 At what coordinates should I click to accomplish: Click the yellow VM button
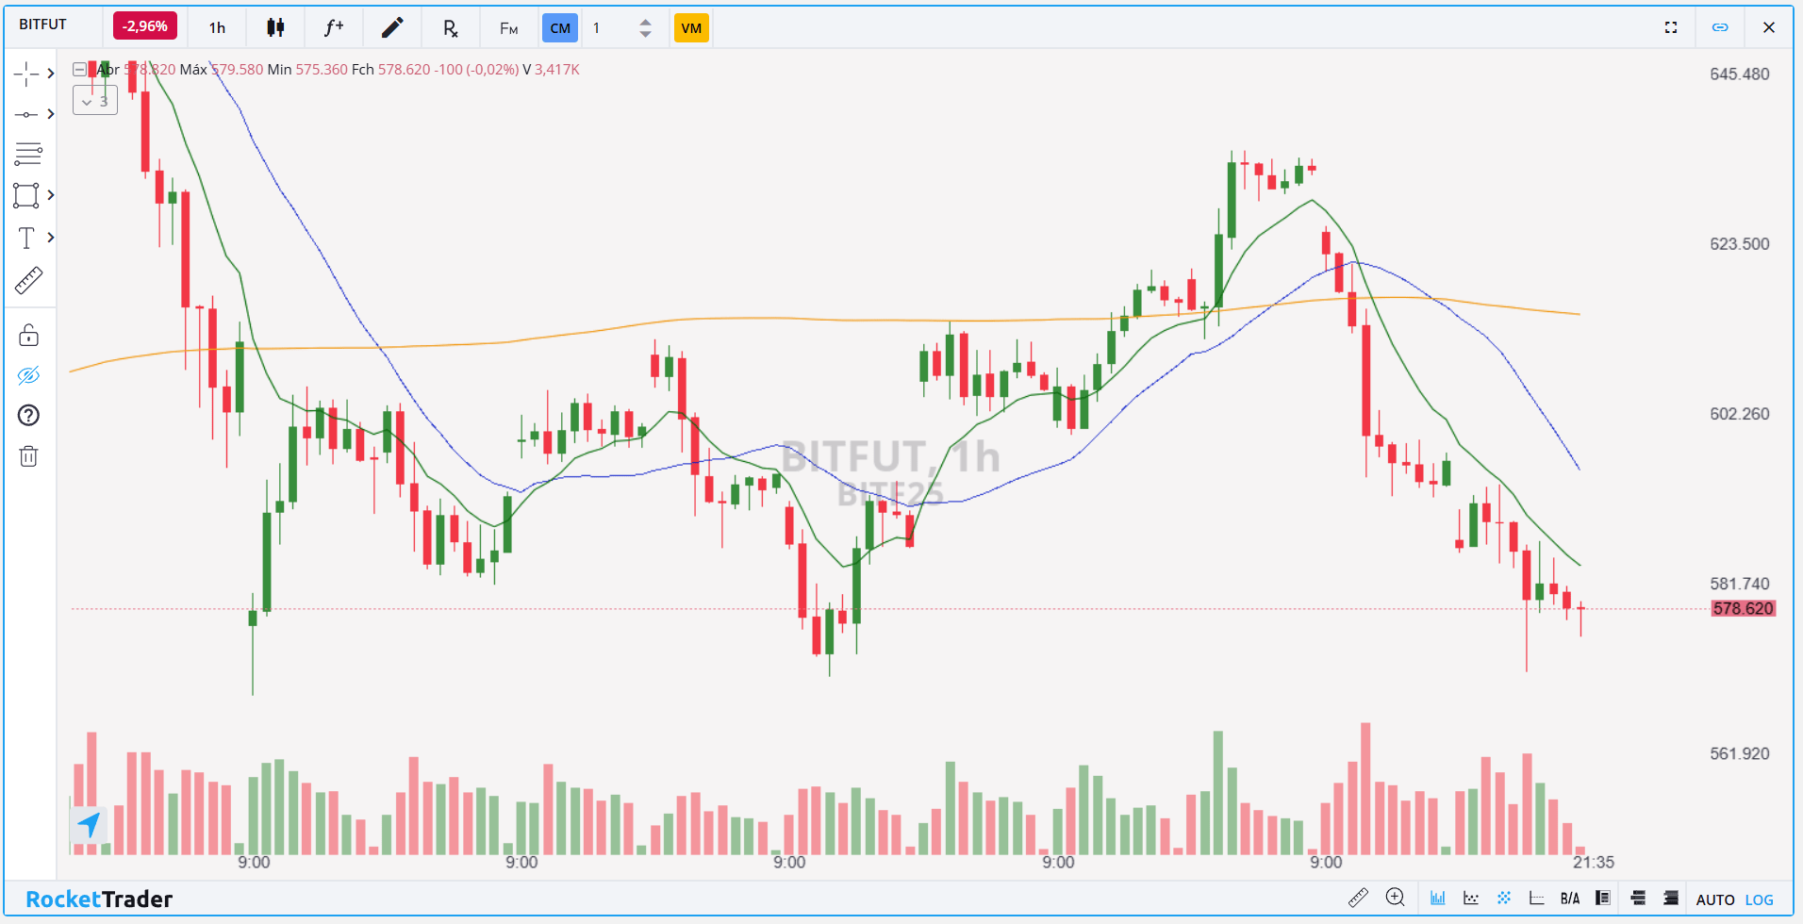691,27
